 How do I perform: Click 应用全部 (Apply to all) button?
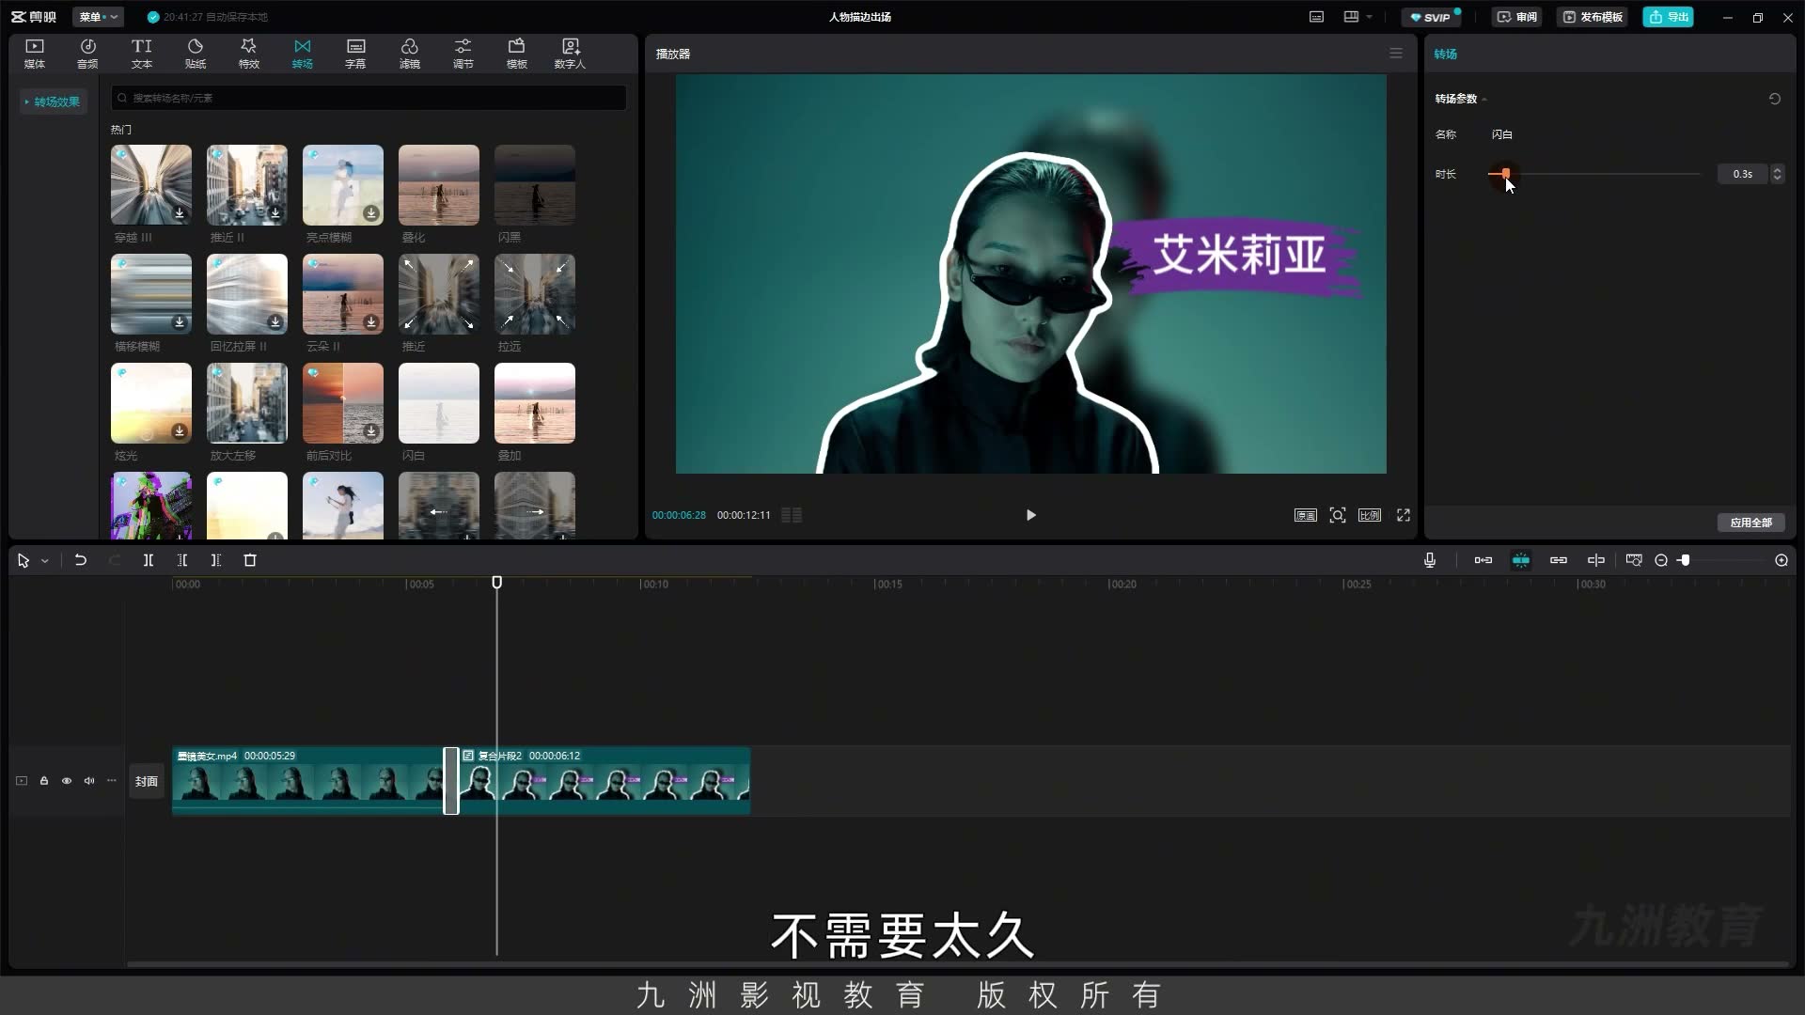(x=1750, y=523)
